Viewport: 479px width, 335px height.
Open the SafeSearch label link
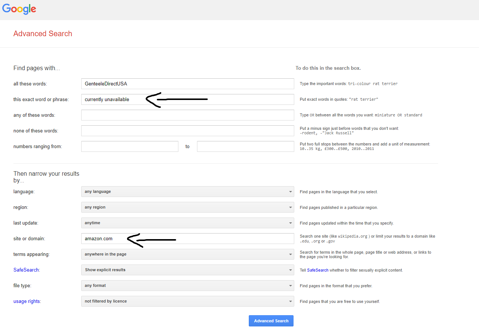tap(26, 270)
